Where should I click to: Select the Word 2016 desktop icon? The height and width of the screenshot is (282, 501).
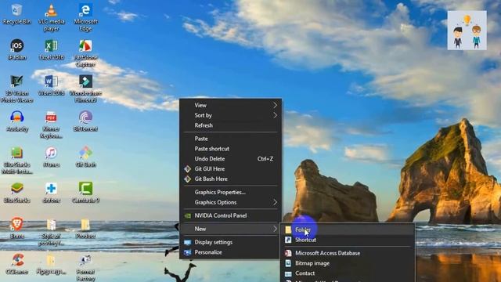tap(51, 85)
